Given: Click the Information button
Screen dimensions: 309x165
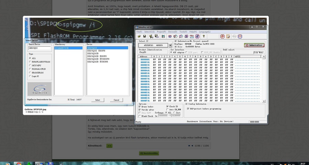Looking at the screenshot, I should coord(254,45).
